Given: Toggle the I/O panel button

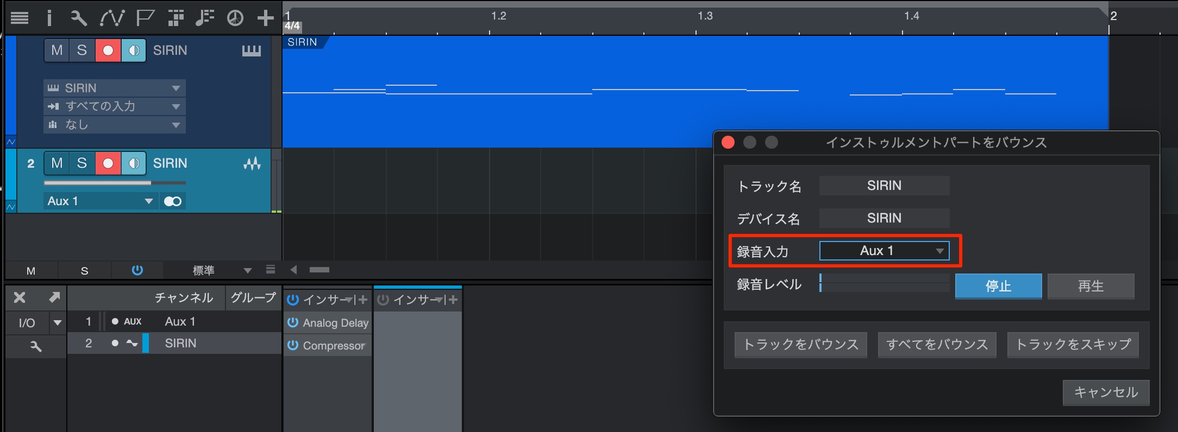Looking at the screenshot, I should click(x=27, y=323).
